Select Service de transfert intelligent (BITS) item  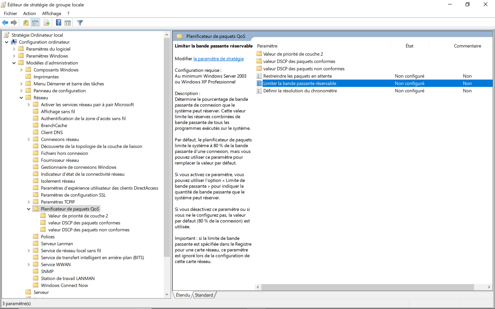point(93,257)
